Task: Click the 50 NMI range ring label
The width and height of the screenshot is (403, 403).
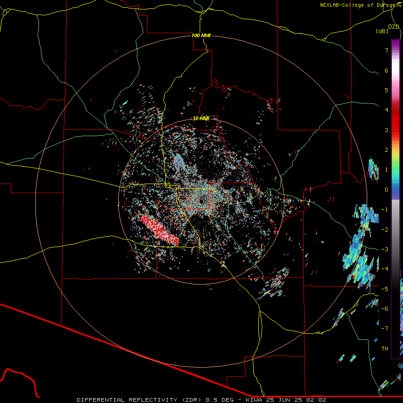Action: tap(201, 118)
